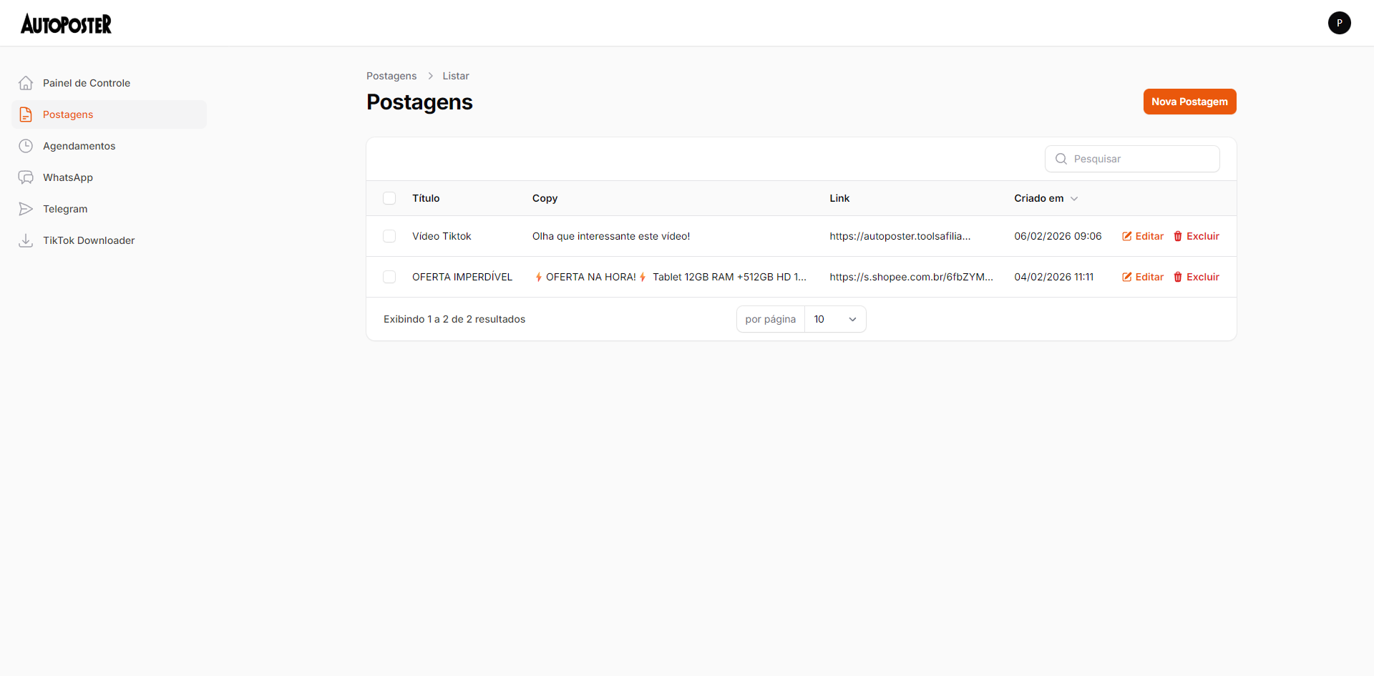
Task: Click the Telegram send icon
Action: click(x=26, y=208)
